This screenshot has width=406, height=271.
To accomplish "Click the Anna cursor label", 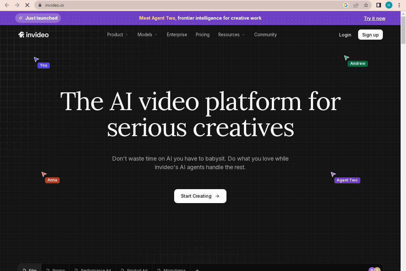I will pyautogui.click(x=52, y=180).
